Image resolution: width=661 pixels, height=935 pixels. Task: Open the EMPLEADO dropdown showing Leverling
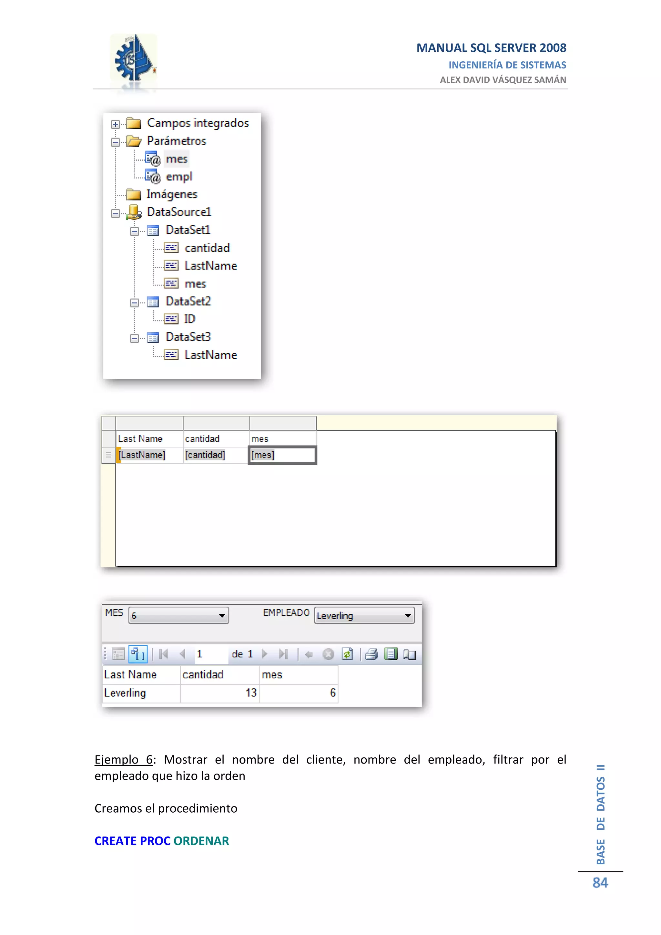click(365, 615)
